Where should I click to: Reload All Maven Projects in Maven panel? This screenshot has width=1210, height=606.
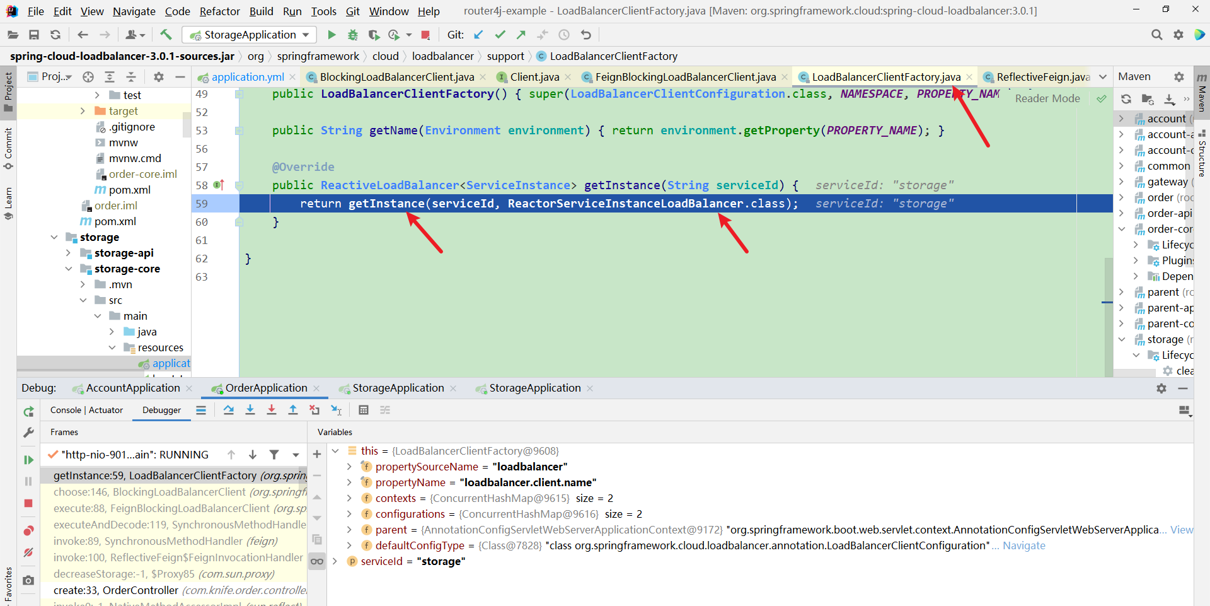pyautogui.click(x=1126, y=99)
